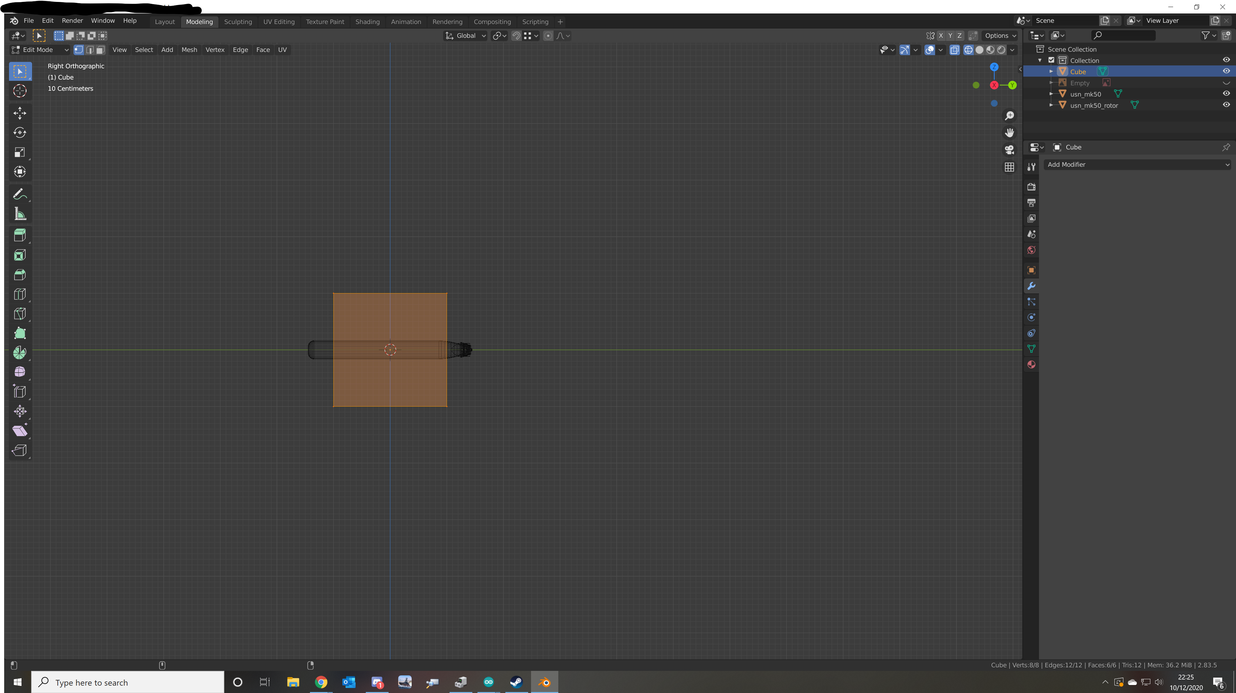This screenshot has height=693, width=1236.
Task: Click the Options button in header
Action: pos(1000,36)
